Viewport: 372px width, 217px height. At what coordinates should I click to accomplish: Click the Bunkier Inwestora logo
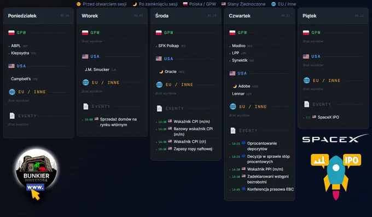36,169
